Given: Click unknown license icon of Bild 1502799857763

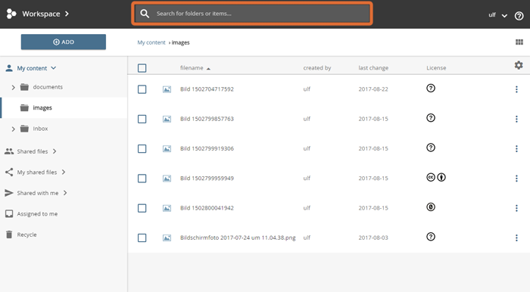Looking at the screenshot, I should (x=431, y=118).
